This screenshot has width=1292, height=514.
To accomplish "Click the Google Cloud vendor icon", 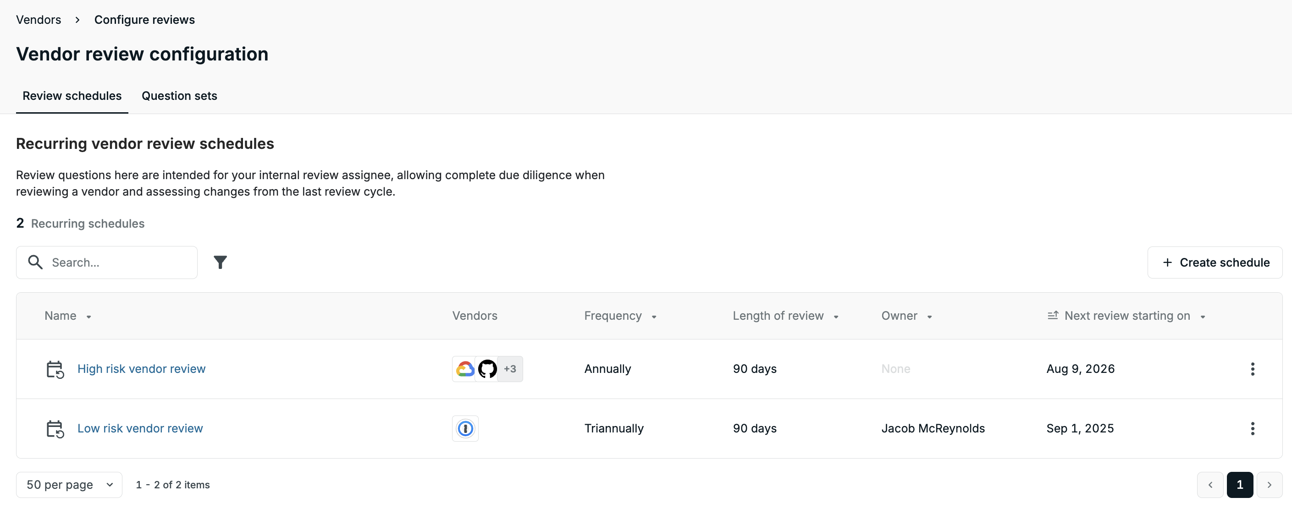I will click(465, 369).
